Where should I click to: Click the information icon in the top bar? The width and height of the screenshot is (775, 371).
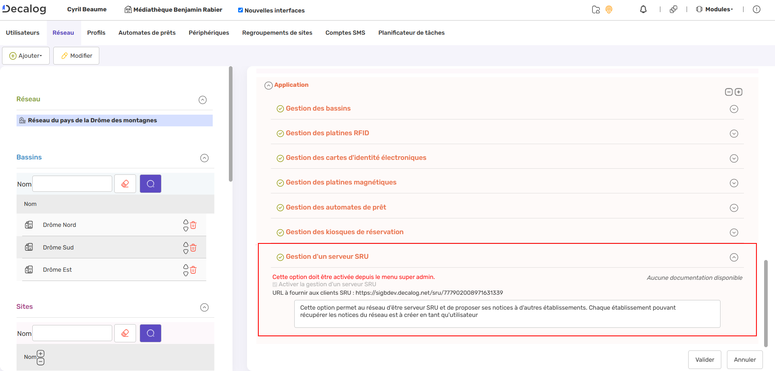[x=756, y=9]
